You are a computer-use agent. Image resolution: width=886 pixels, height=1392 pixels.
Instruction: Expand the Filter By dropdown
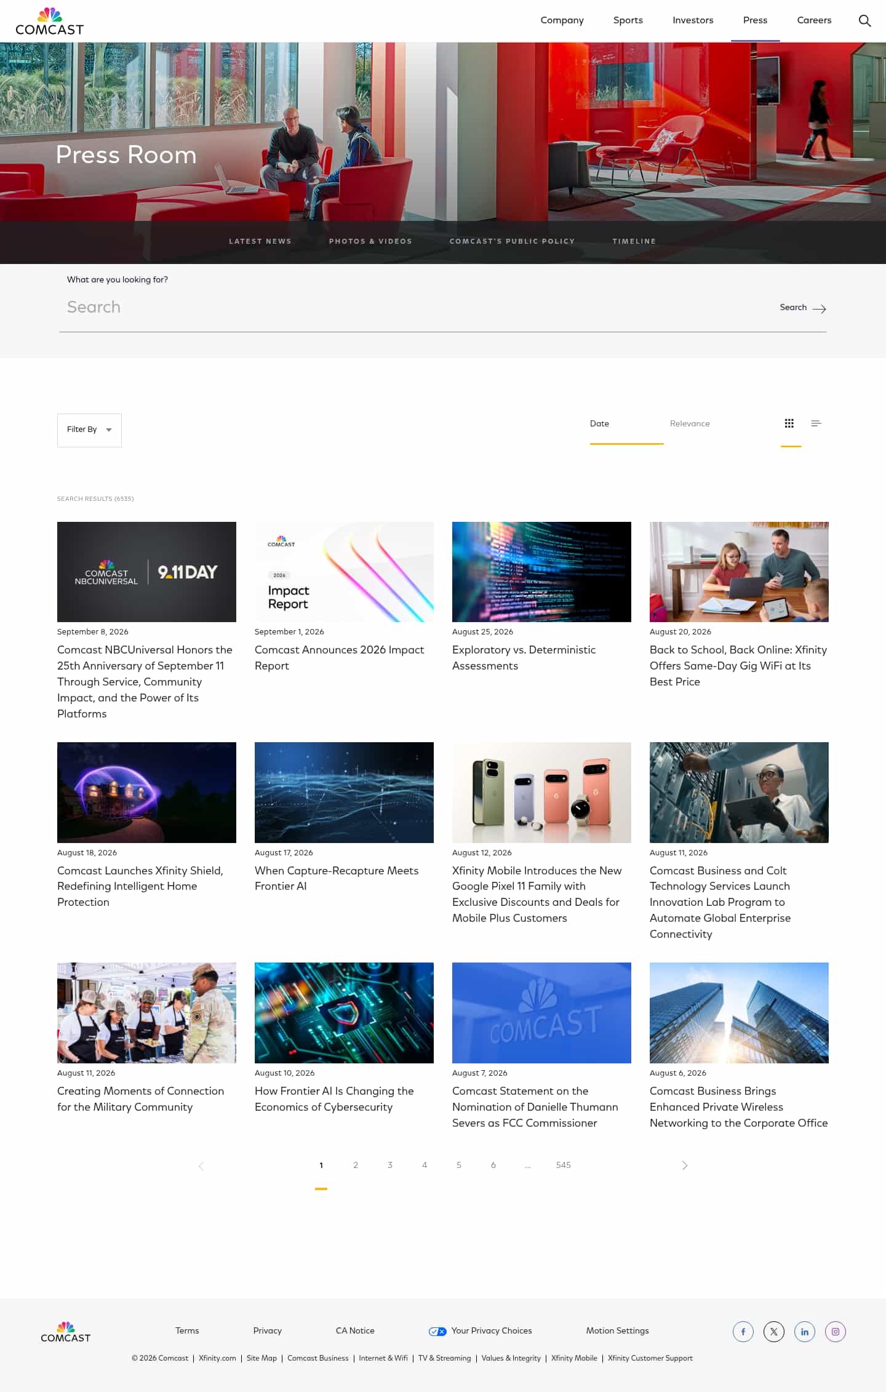[89, 430]
